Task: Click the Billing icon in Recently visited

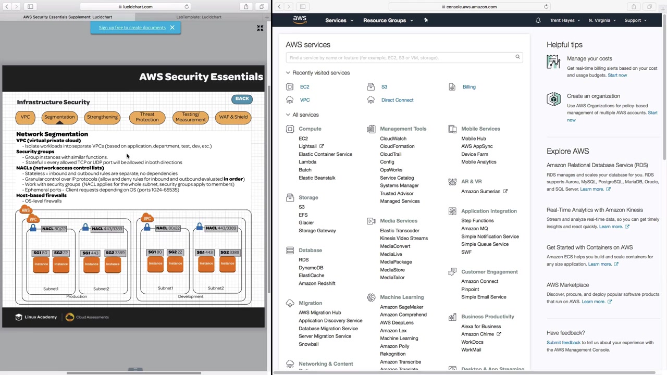Action: coord(452,87)
